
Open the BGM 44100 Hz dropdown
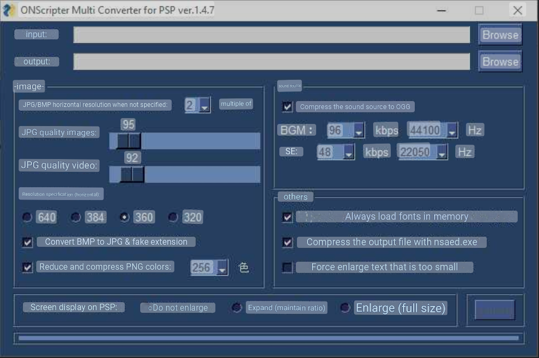coord(432,130)
